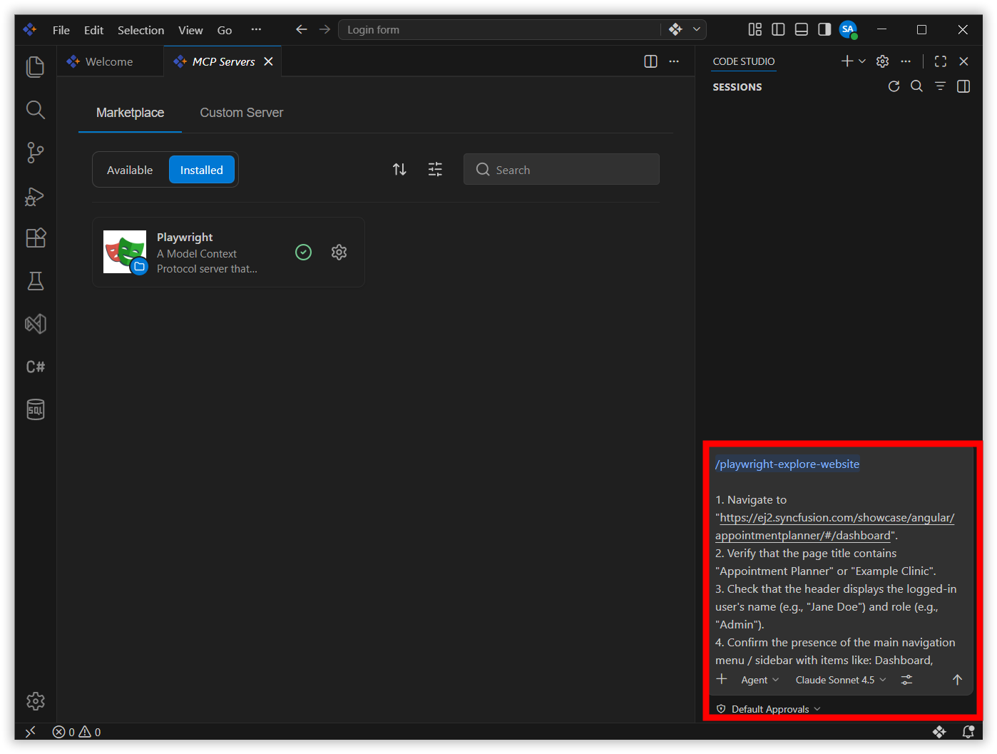Filter the Sessions list
997x754 pixels.
(x=940, y=86)
